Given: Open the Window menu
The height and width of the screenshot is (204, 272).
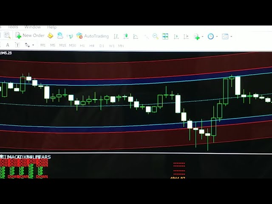Looking at the screenshot, I should (x=33, y=27).
